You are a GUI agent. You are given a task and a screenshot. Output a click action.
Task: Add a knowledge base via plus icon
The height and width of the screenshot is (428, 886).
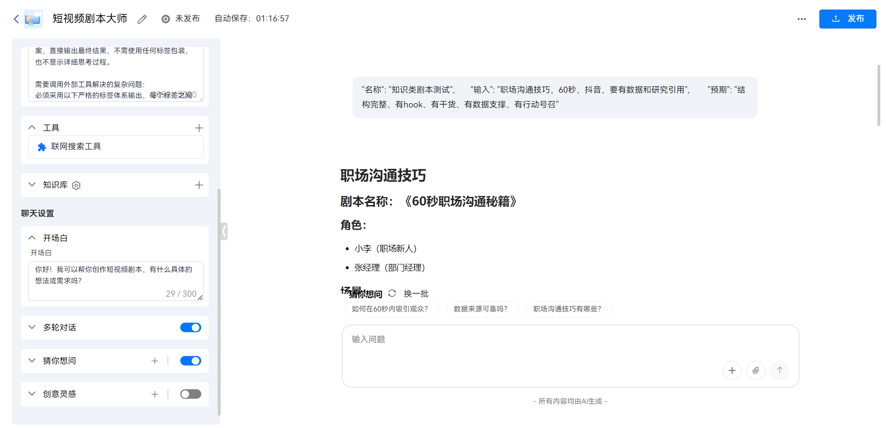pyautogui.click(x=199, y=185)
